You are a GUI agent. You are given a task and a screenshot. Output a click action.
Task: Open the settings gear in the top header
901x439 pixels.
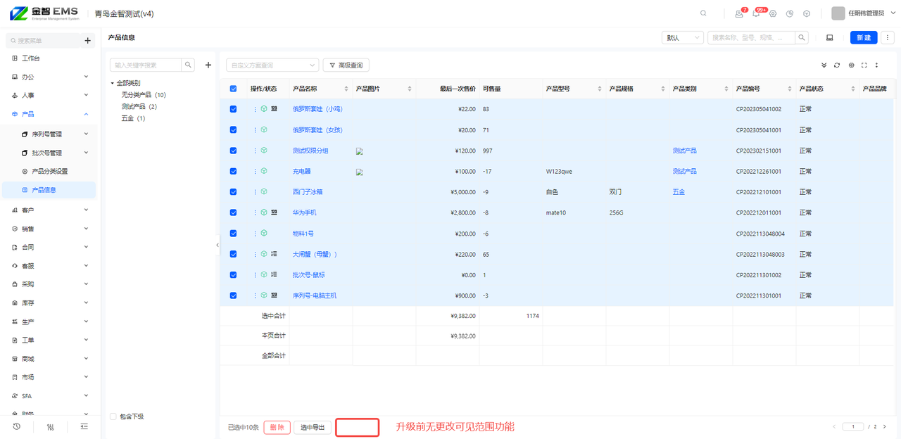773,13
